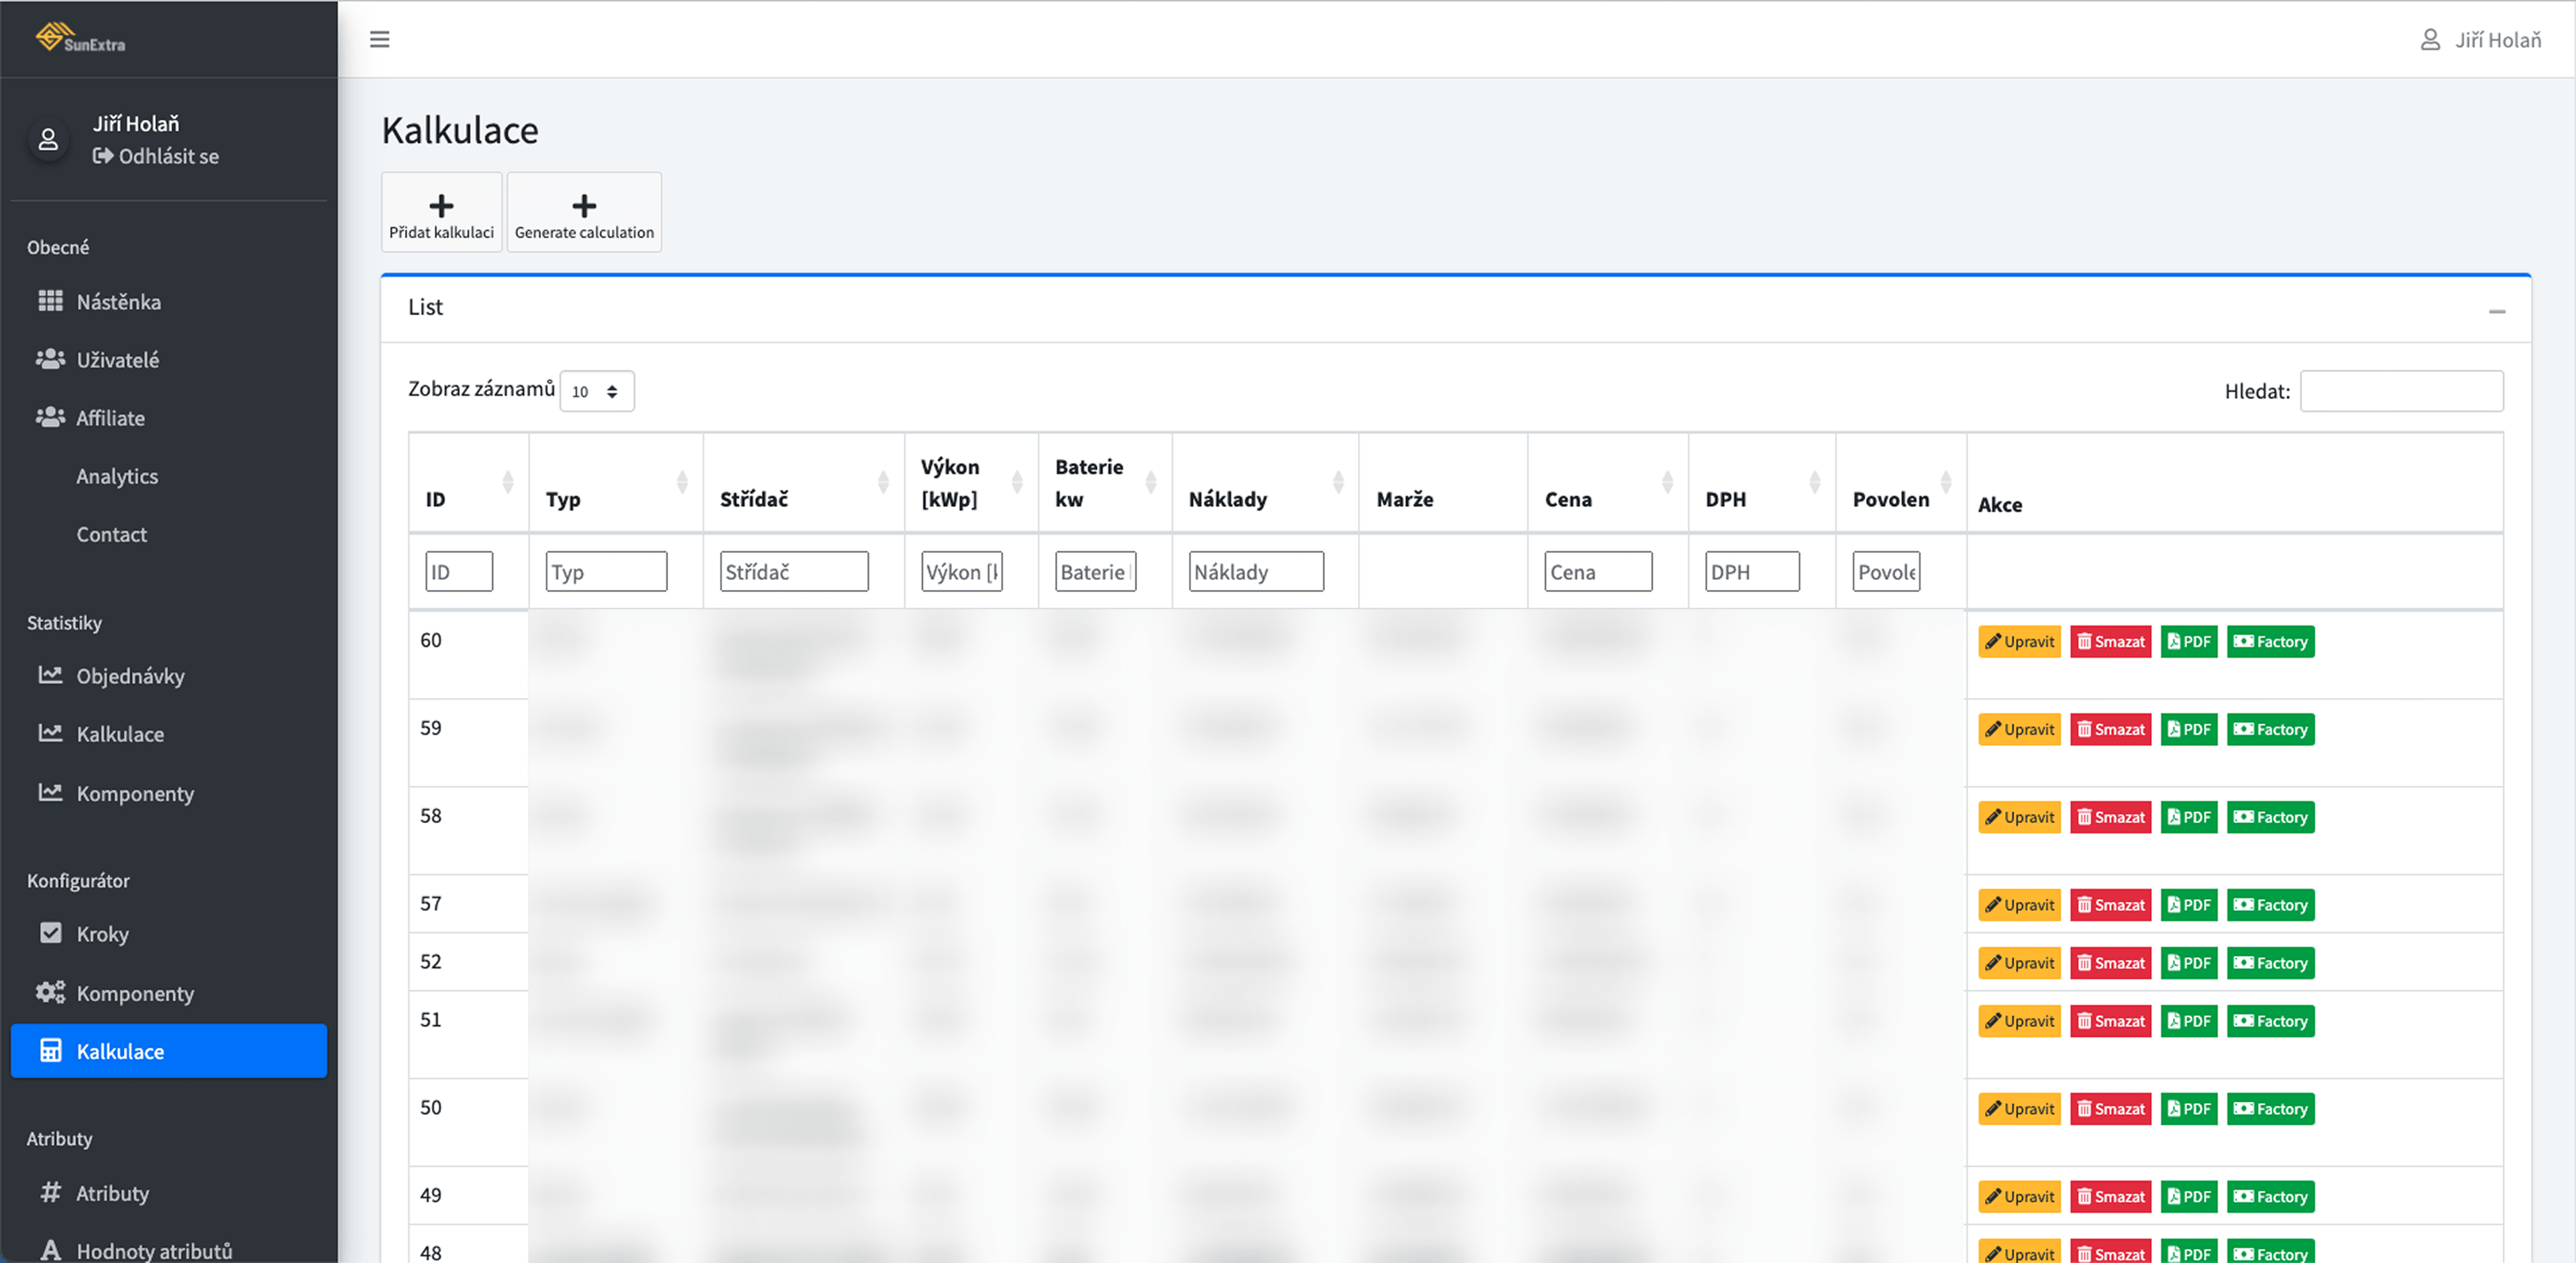Click the Střídač column filter input
This screenshot has height=1263, width=2576.
click(x=793, y=572)
